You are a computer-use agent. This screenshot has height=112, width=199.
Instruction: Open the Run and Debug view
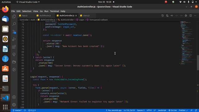pos(14,39)
